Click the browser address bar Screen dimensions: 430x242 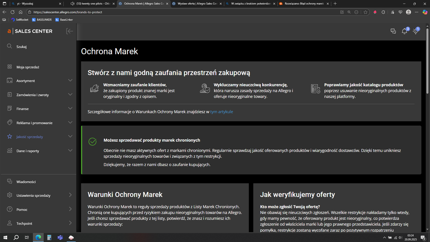(x=172, y=12)
